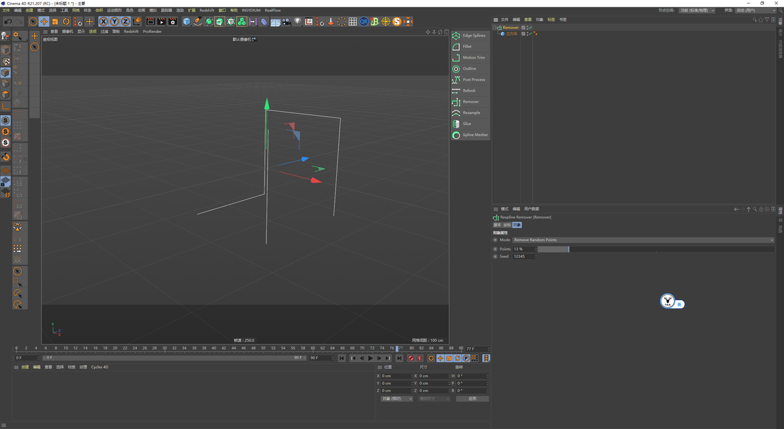Click the 应用 apply button
The width and height of the screenshot is (784, 429).
tap(472, 399)
